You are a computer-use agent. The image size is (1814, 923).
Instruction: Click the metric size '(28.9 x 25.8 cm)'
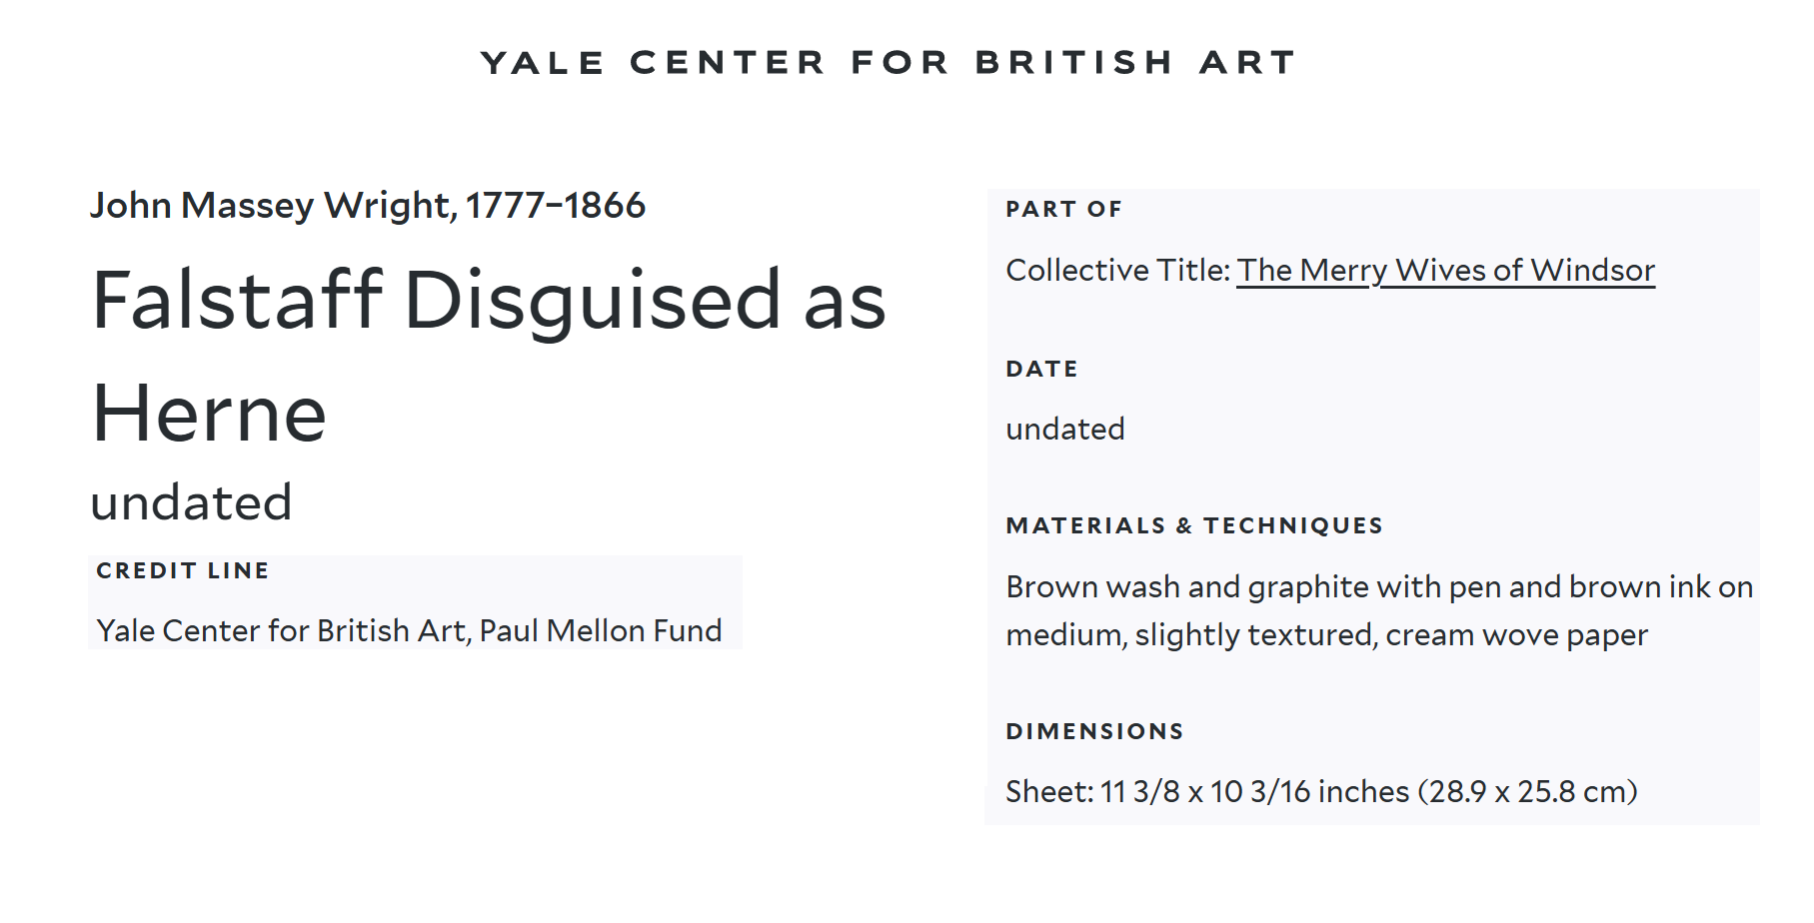(1532, 792)
